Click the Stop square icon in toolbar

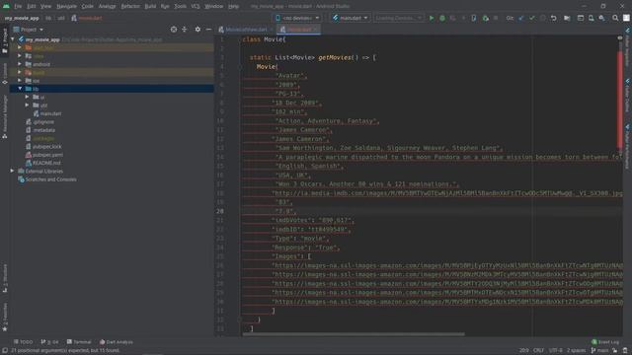point(496,18)
